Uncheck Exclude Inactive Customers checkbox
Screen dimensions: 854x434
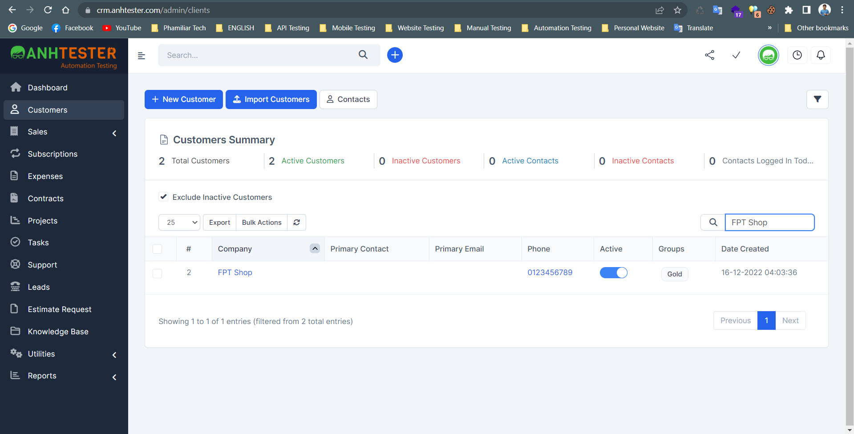point(163,197)
